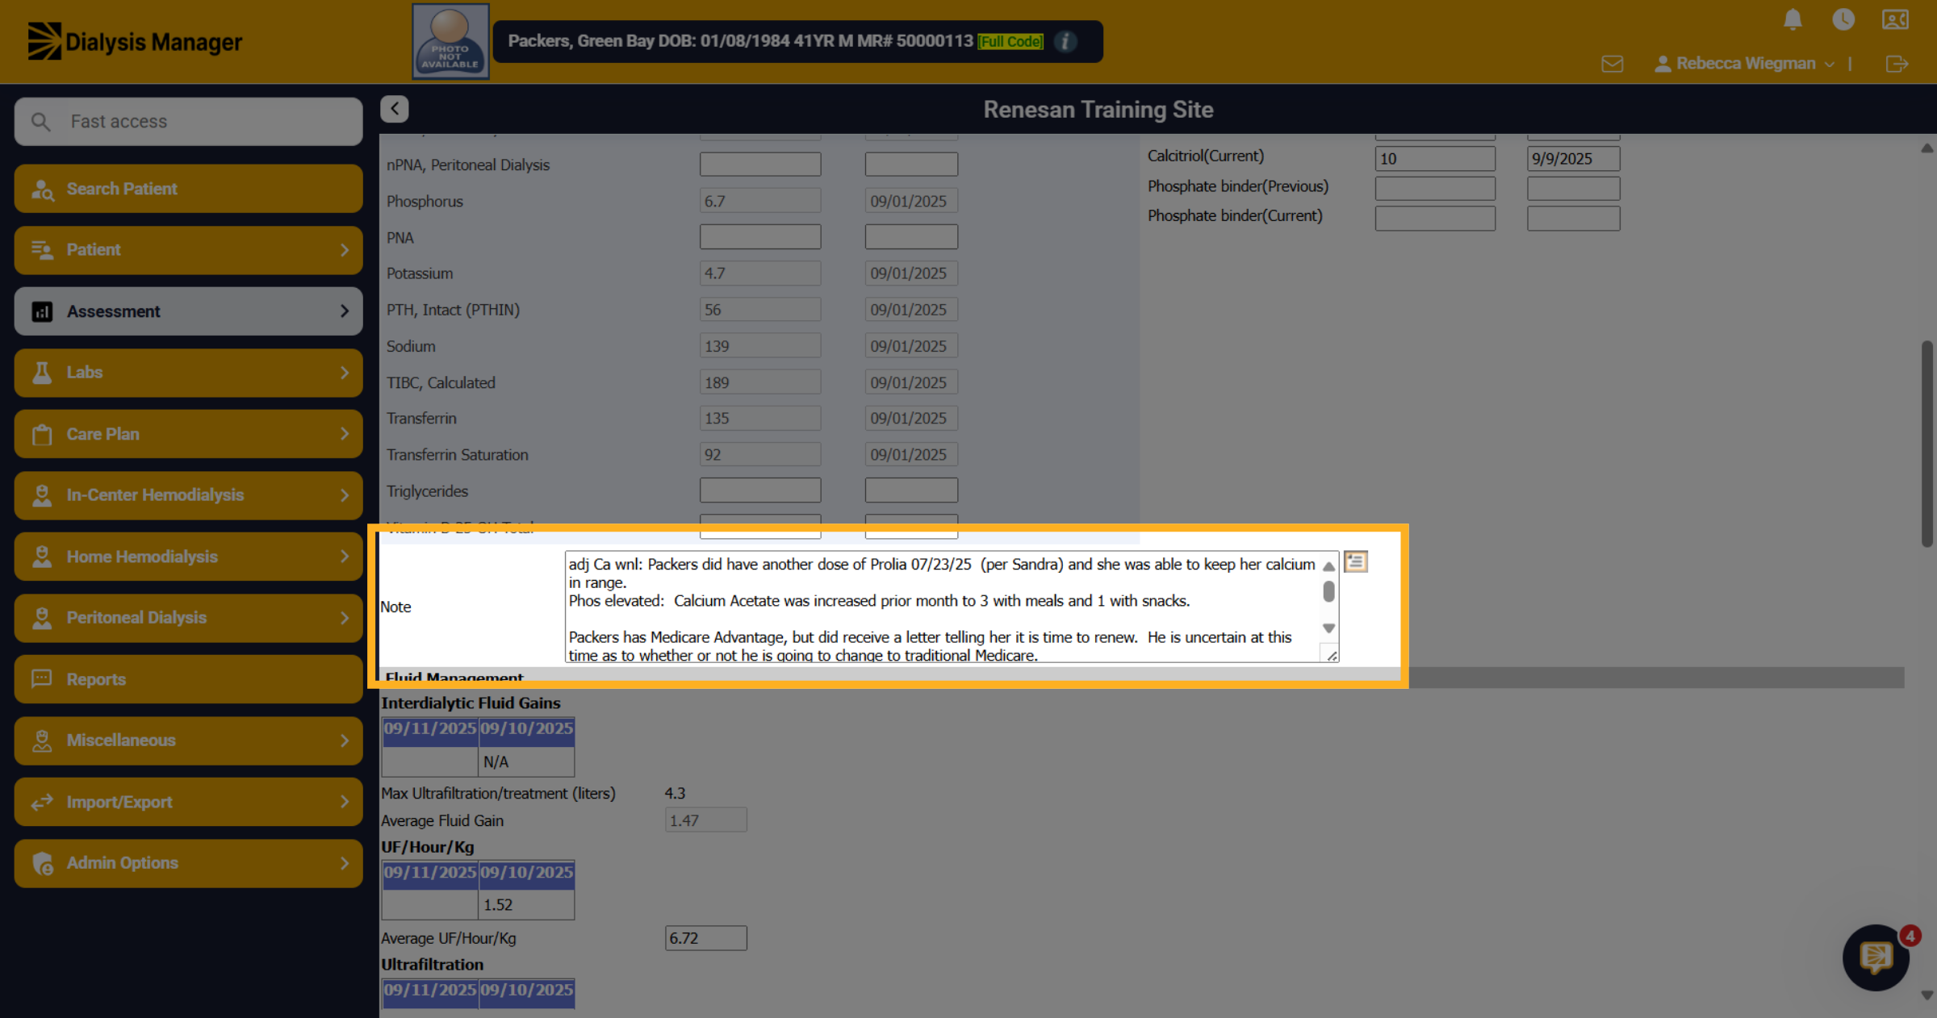Viewport: 1937px width, 1018px height.
Task: Click the Phosphate binder(Previous) value field
Action: 1435,188
